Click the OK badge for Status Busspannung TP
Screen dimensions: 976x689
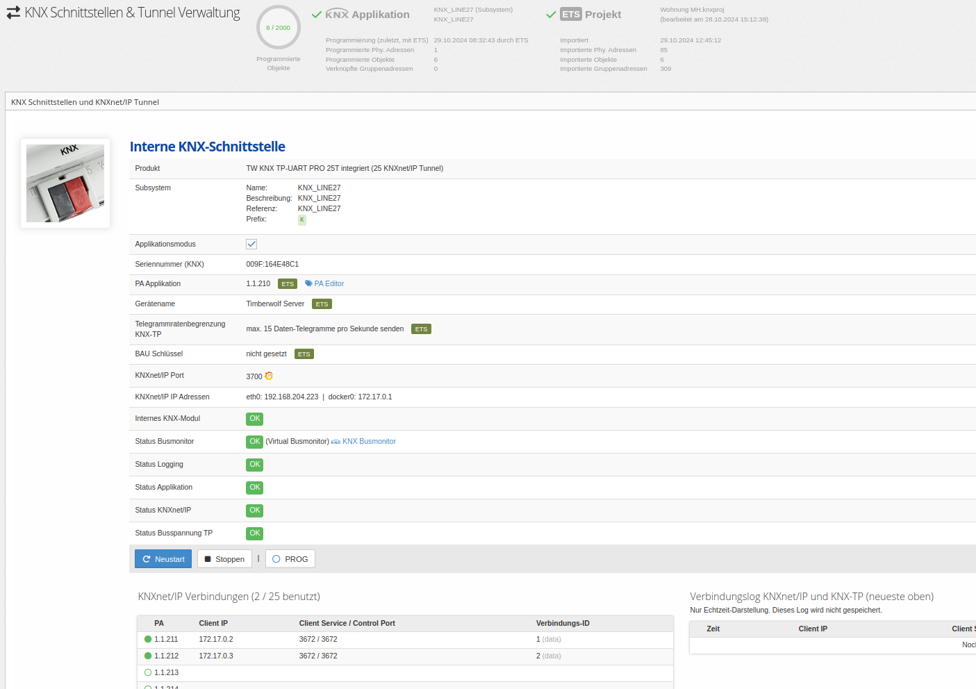click(x=255, y=533)
